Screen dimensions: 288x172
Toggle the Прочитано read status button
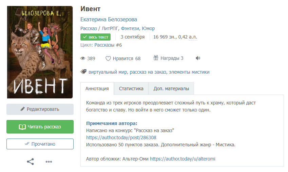point(40,144)
